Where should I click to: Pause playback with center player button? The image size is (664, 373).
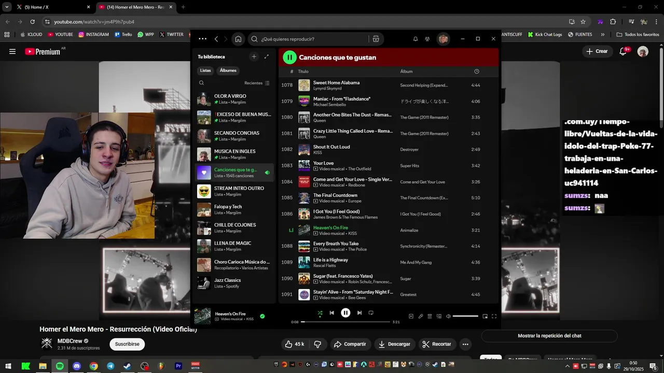point(345,312)
